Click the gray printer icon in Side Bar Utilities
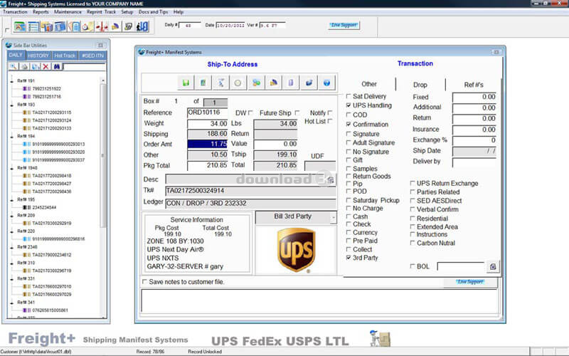The width and height of the screenshot is (569, 356). 24,66
